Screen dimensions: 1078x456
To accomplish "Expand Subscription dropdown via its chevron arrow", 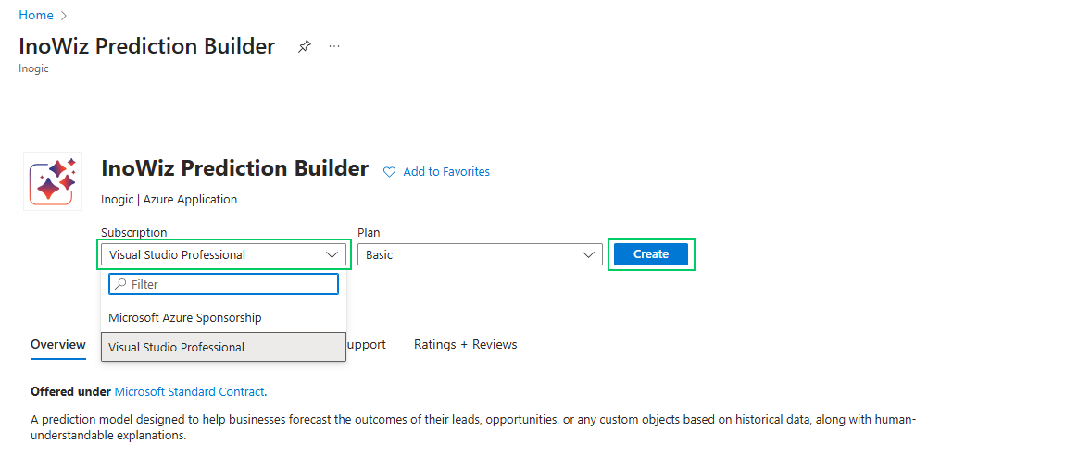I will (x=333, y=254).
